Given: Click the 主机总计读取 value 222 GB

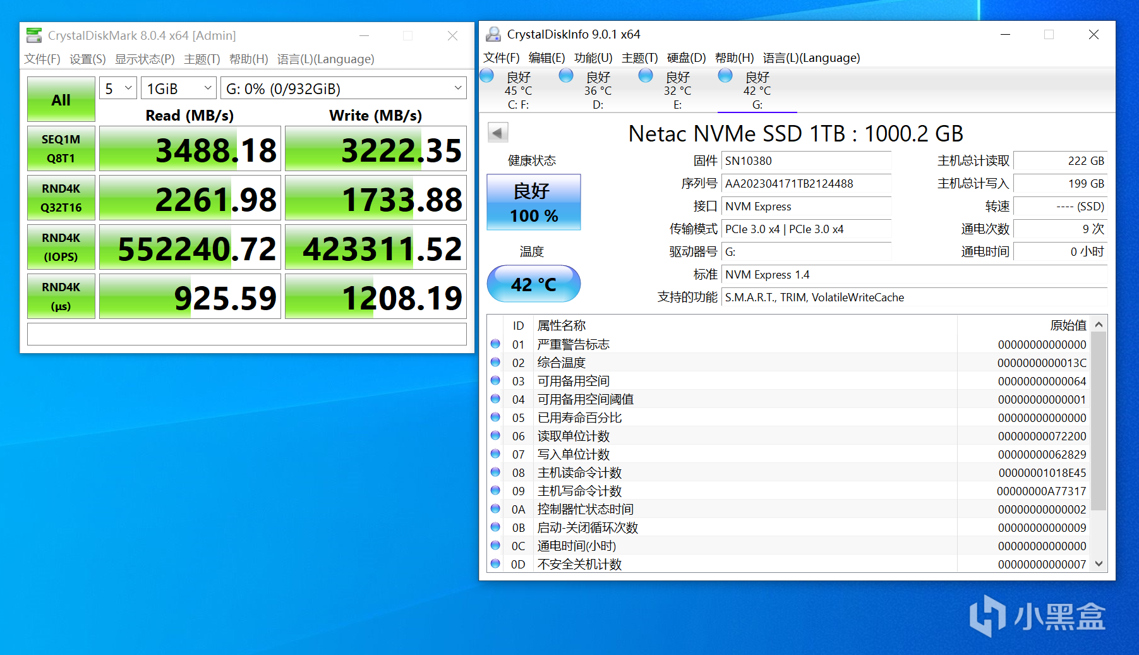Looking at the screenshot, I should [1060, 161].
